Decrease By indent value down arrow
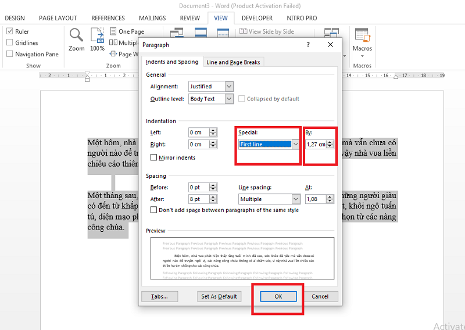The height and width of the screenshot is (330, 465). (330, 146)
